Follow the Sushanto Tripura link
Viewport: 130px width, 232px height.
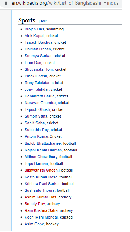tap(39, 190)
